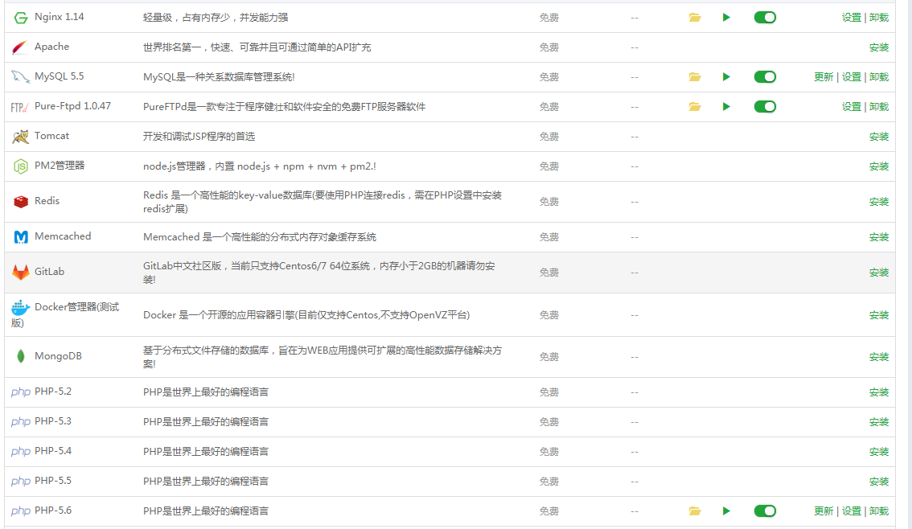
Task: Install PM2管理器 via 安装 link
Action: 879,166
